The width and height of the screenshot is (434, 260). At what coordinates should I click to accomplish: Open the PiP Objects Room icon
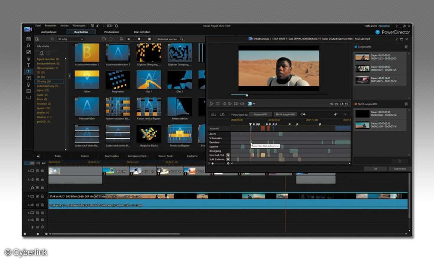(x=29, y=52)
